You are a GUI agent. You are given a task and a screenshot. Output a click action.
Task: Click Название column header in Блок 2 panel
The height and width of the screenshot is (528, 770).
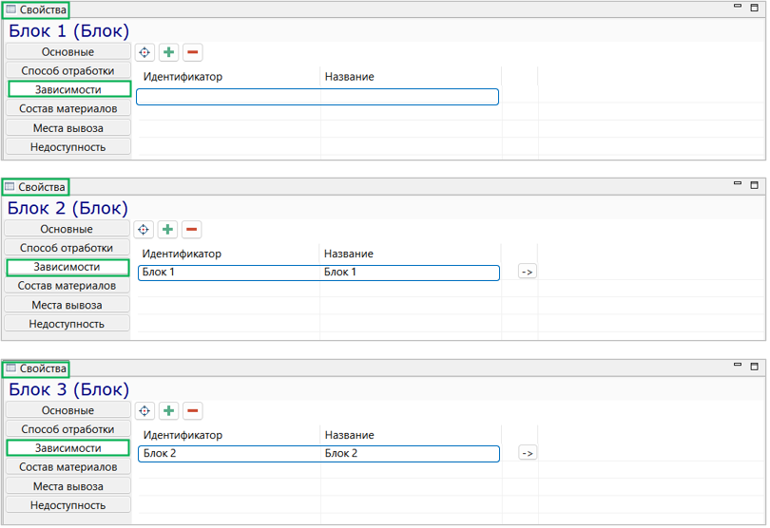(x=349, y=254)
